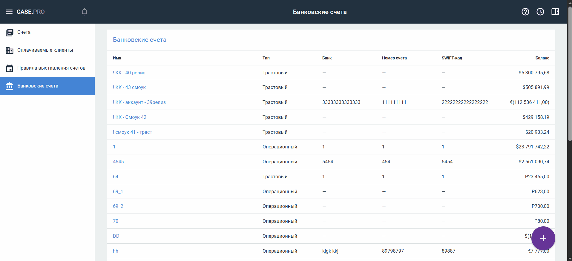
Task: Open the '! KK - аккаунт - 39релиз' account
Action: (139, 102)
